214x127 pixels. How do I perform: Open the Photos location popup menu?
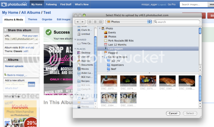coord(128,22)
